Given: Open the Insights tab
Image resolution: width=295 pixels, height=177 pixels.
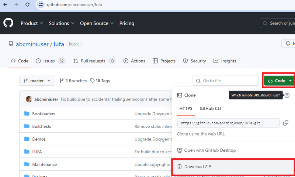Looking at the screenshot, I should (225, 61).
